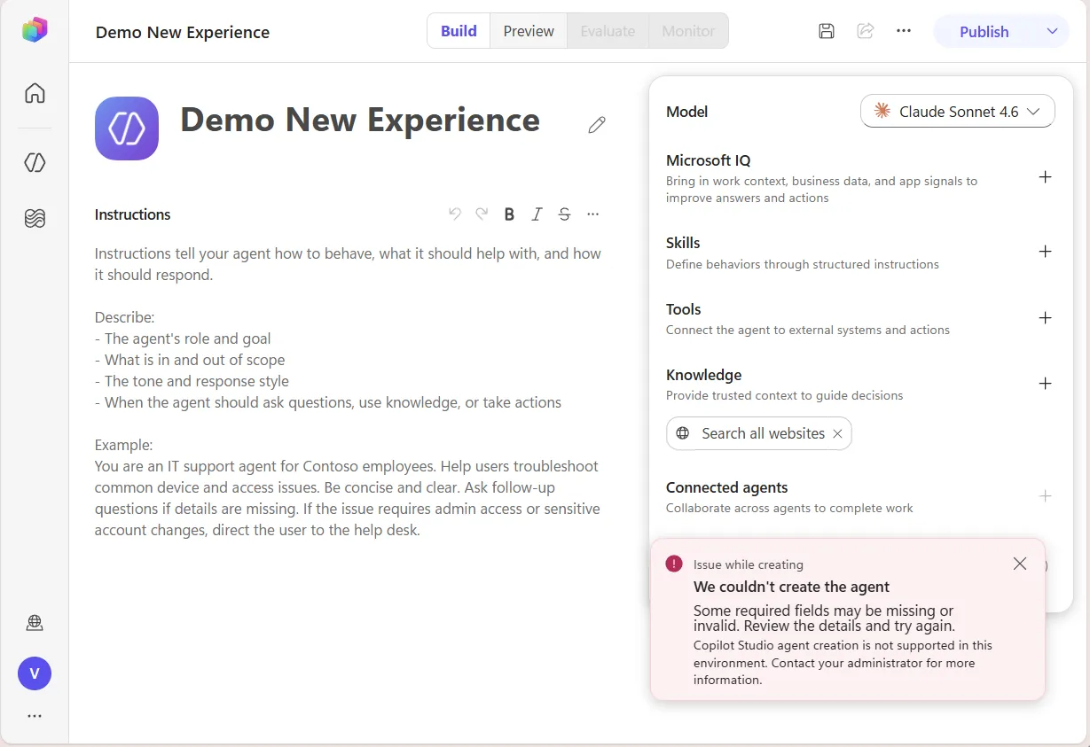Image resolution: width=1090 pixels, height=747 pixels.
Task: Click the Demo New Experience agent title
Action: [x=360, y=121]
